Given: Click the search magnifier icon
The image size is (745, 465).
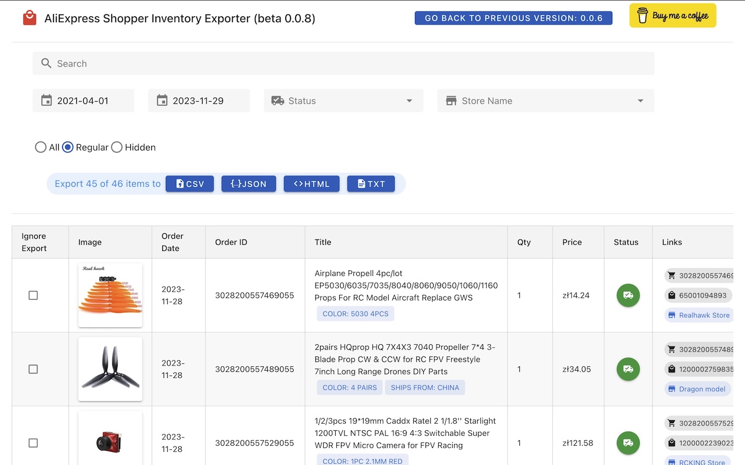Looking at the screenshot, I should coord(47,63).
